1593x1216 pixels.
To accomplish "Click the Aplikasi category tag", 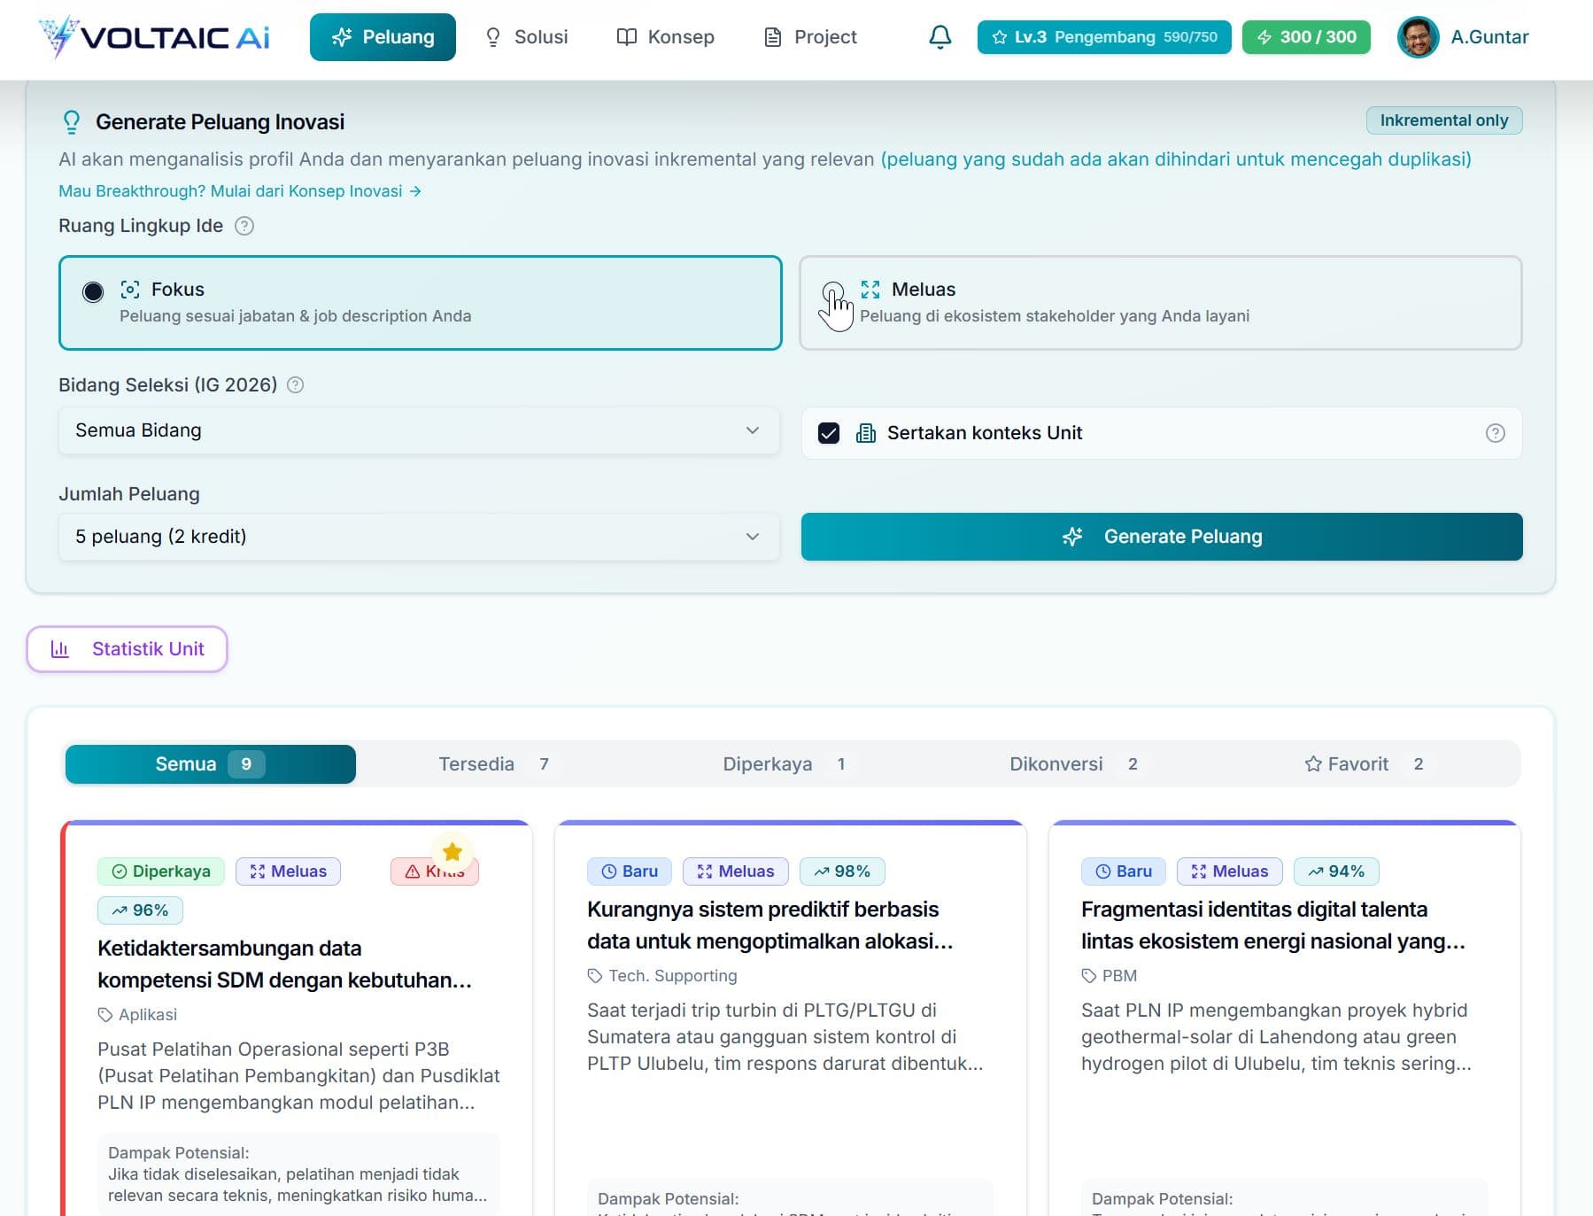I will click(x=137, y=1015).
